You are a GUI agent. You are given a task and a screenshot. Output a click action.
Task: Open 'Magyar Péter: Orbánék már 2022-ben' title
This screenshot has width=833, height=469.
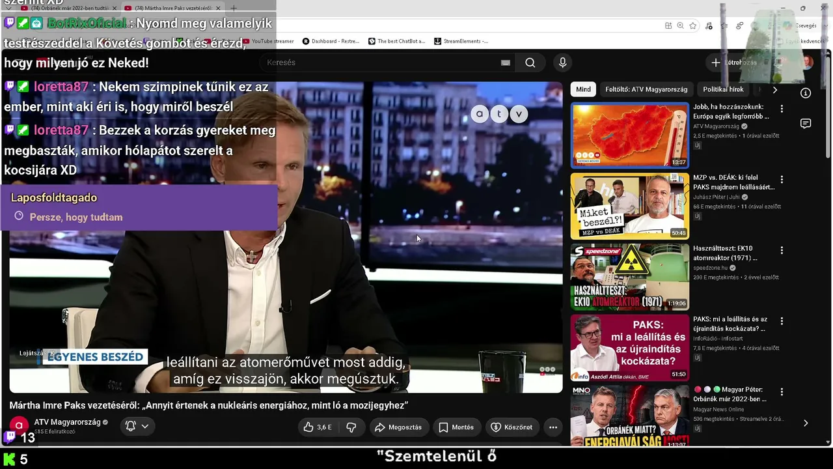click(730, 394)
